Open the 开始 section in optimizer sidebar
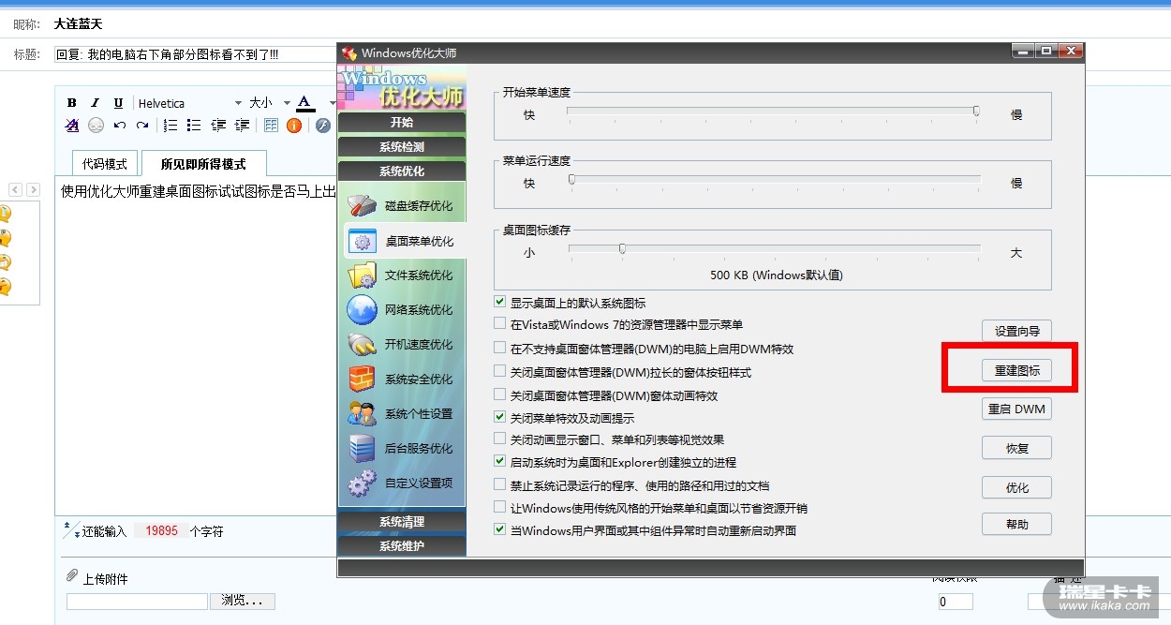The width and height of the screenshot is (1171, 625). pos(402,123)
